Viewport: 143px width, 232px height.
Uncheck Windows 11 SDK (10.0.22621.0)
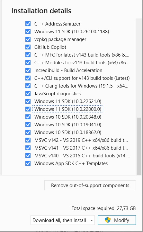[x=28, y=101]
